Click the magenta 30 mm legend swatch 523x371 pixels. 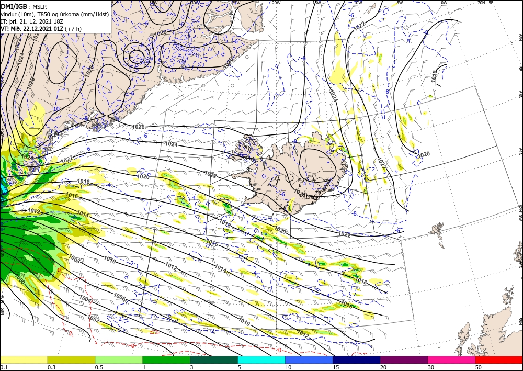point(452,359)
